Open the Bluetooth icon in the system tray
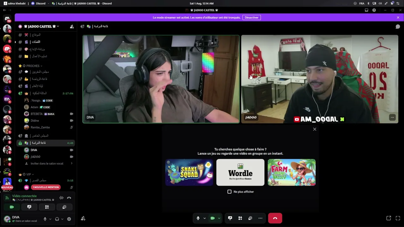404x227 pixels. 368,3
